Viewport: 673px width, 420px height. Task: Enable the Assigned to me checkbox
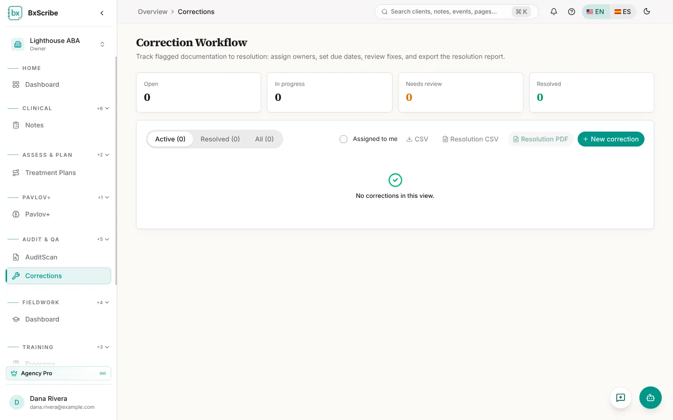pos(344,139)
